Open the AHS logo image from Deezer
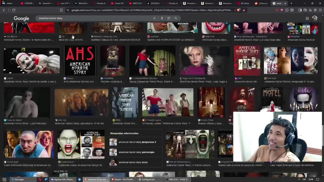 coord(80,61)
